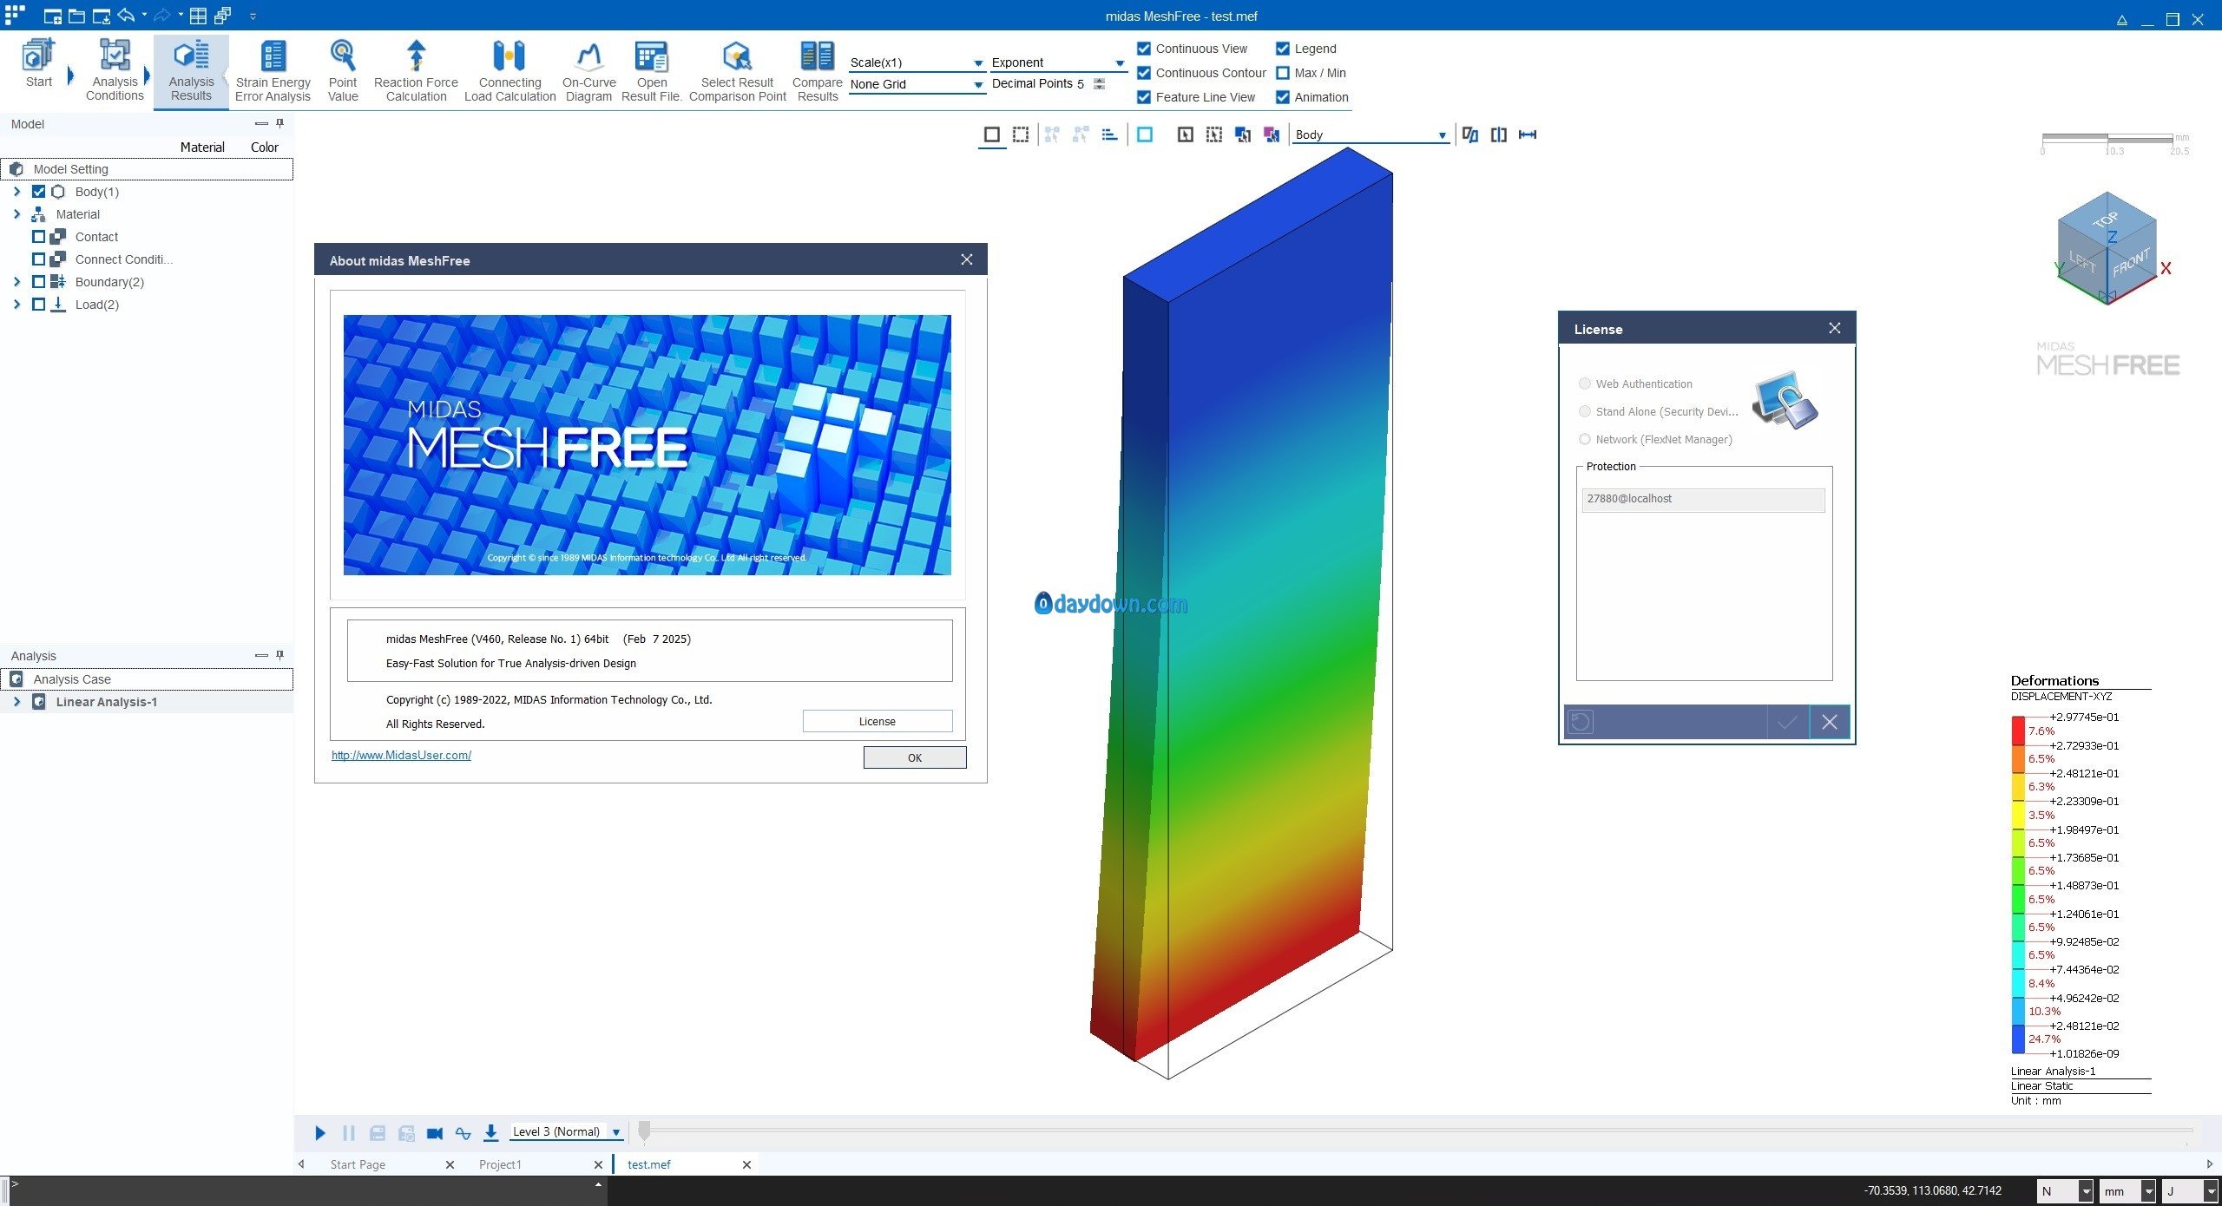The image size is (2222, 1206).
Task: Click the sine wave icon in animation bar
Action: click(463, 1133)
